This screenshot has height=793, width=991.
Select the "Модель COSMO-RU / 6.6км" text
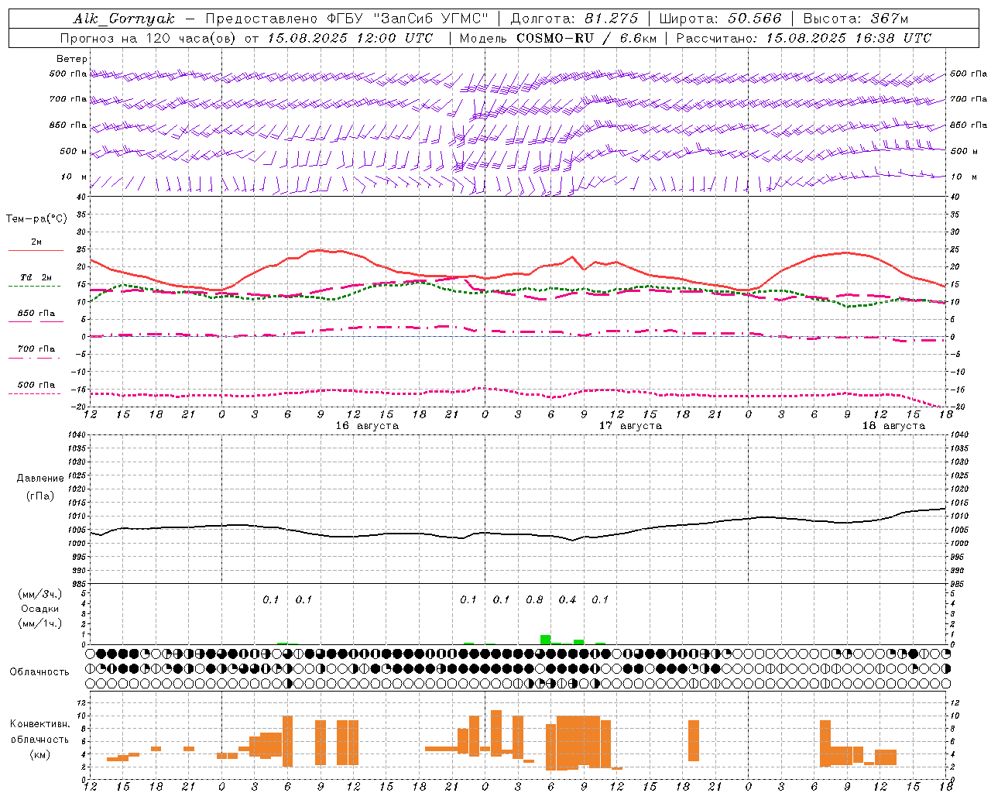tap(558, 38)
